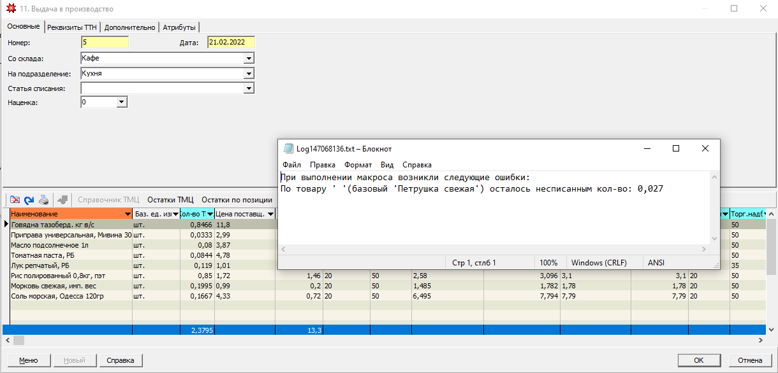Expand the 'Со склада' dropdown
This screenshot has height=373, width=778.
(x=249, y=59)
